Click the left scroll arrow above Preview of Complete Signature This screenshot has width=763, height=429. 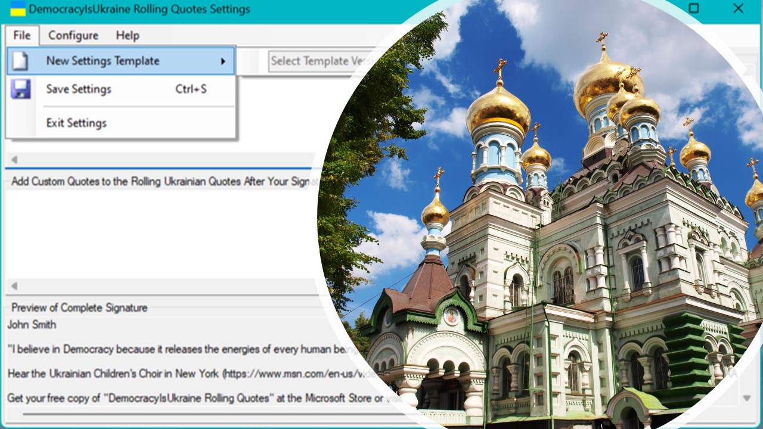(14, 286)
